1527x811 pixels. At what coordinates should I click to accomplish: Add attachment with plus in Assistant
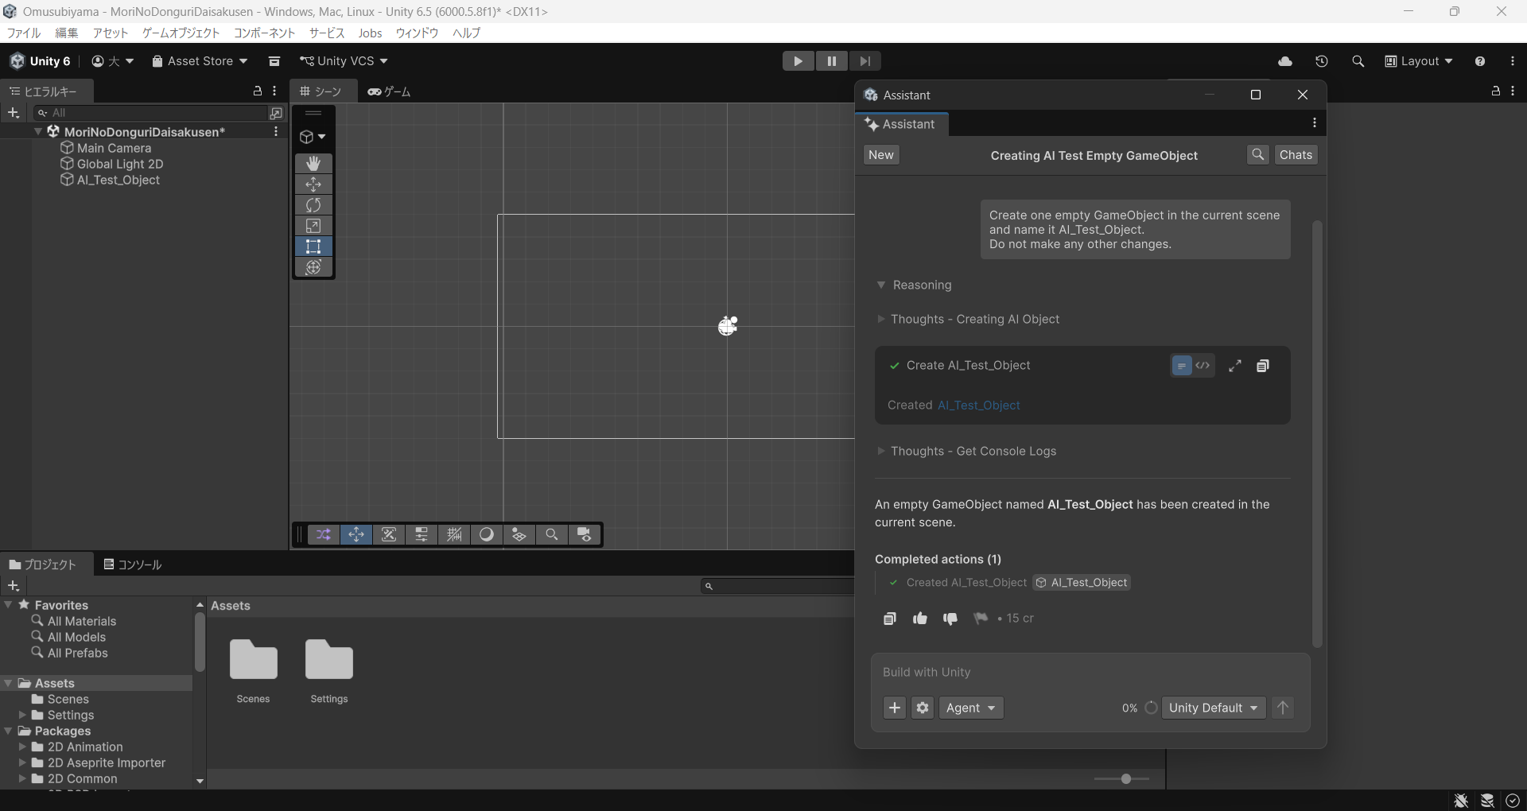click(895, 708)
